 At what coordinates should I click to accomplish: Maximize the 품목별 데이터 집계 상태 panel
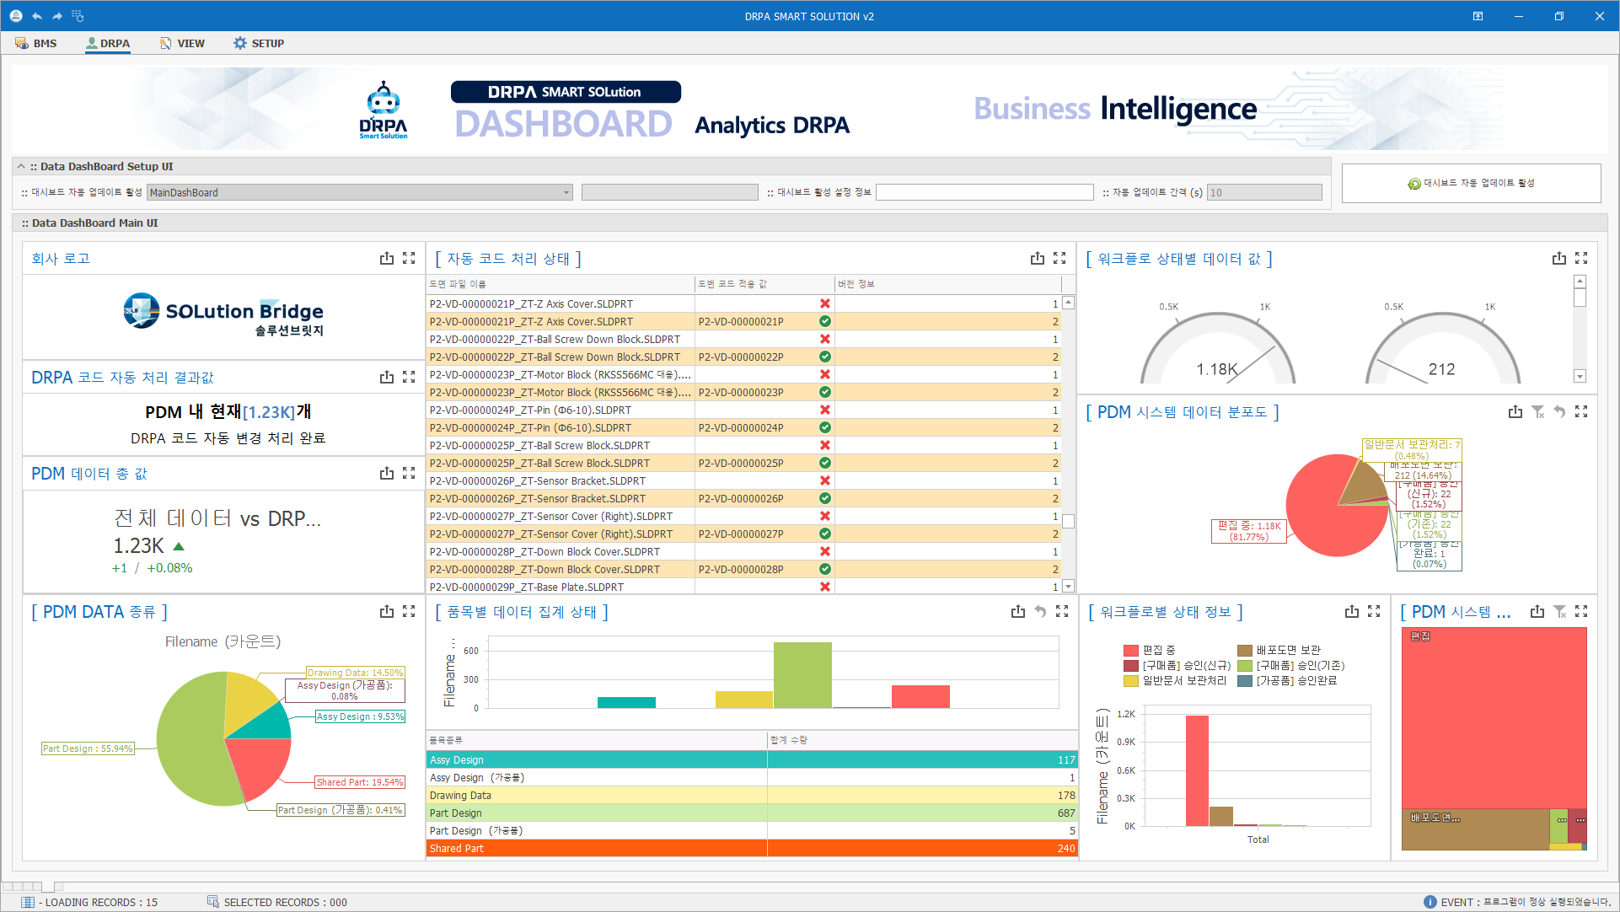coord(1062,612)
